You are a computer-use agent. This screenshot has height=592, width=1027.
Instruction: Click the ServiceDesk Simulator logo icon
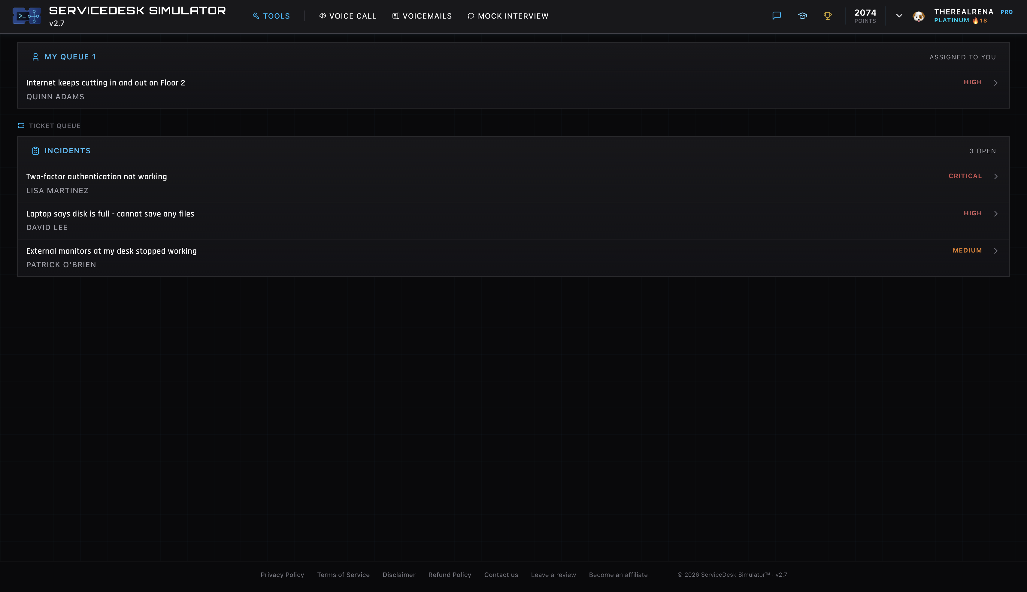26,16
